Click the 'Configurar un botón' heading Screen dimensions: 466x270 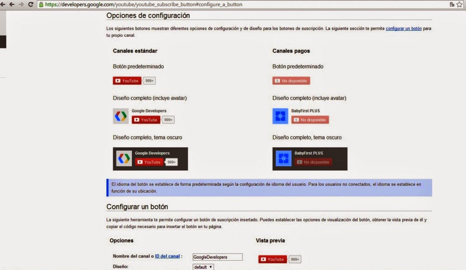point(137,207)
